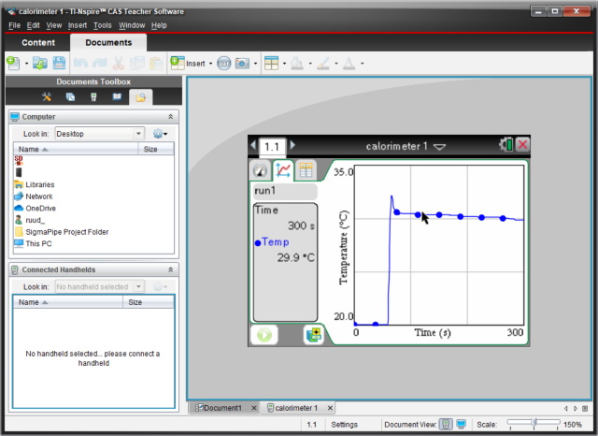Click the Take Screenshot camera icon

tap(242, 64)
